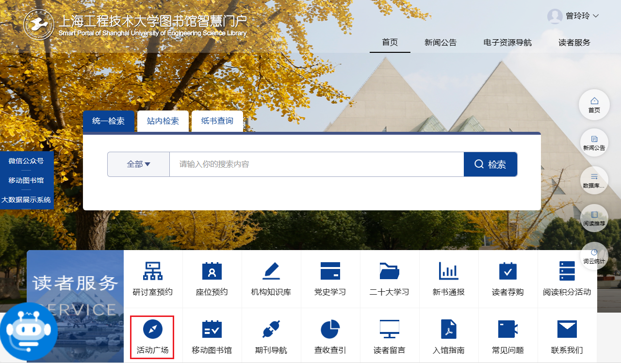Go to 电子资源导航 in the top menu

507,43
